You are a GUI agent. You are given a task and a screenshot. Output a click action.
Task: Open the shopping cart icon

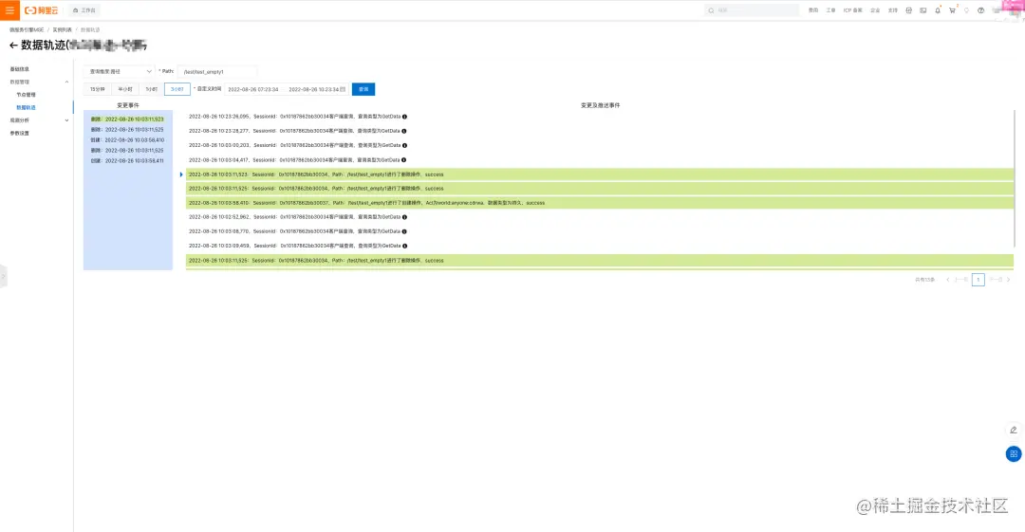pos(952,10)
